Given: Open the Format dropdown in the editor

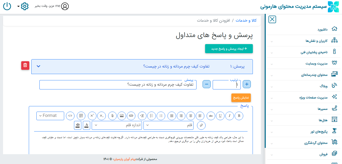Looking at the screenshot, I should tap(50, 116).
